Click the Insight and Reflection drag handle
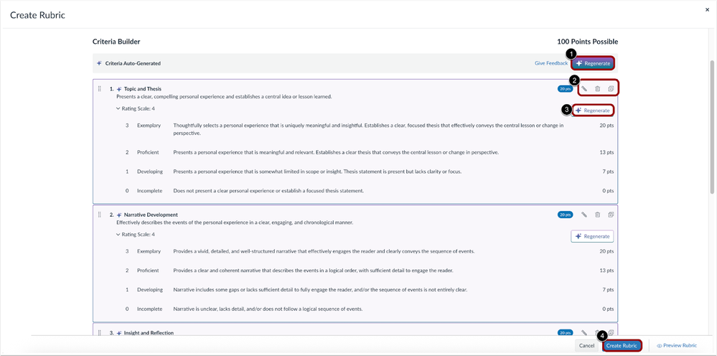717x356 pixels. (x=100, y=333)
